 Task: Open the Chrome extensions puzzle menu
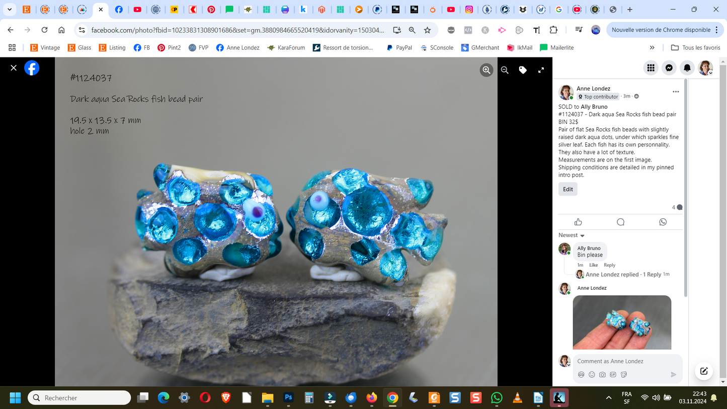553,30
